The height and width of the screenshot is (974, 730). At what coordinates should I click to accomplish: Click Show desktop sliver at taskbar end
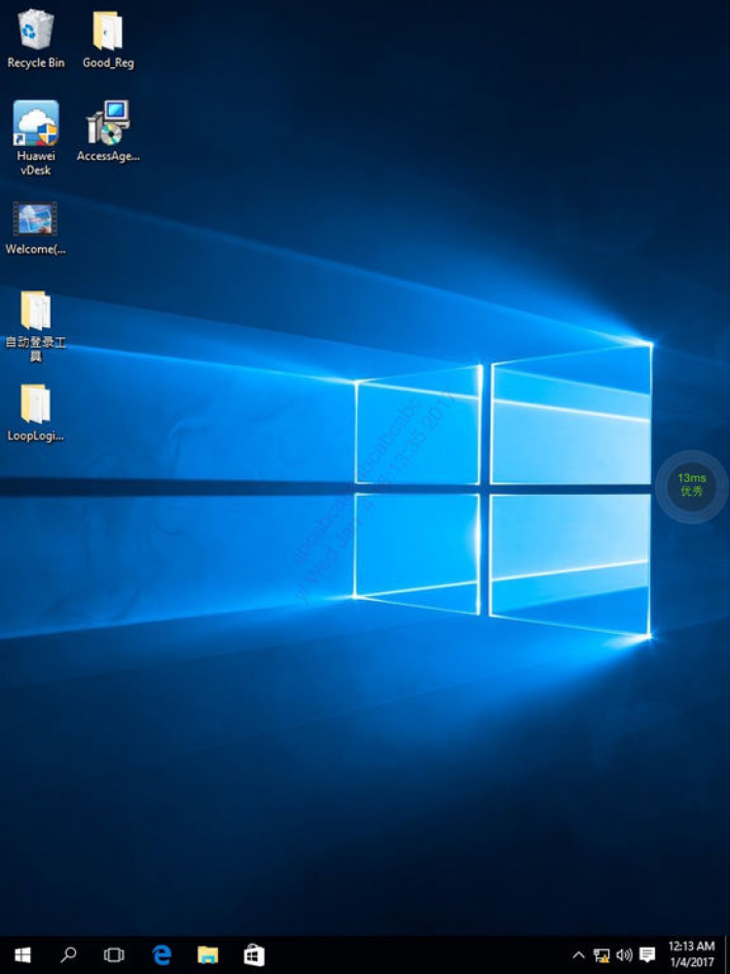coord(727,955)
